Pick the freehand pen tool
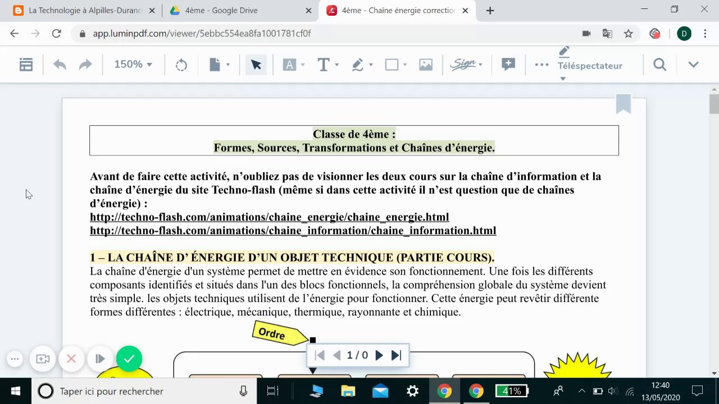The height and width of the screenshot is (404, 719). 358,65
